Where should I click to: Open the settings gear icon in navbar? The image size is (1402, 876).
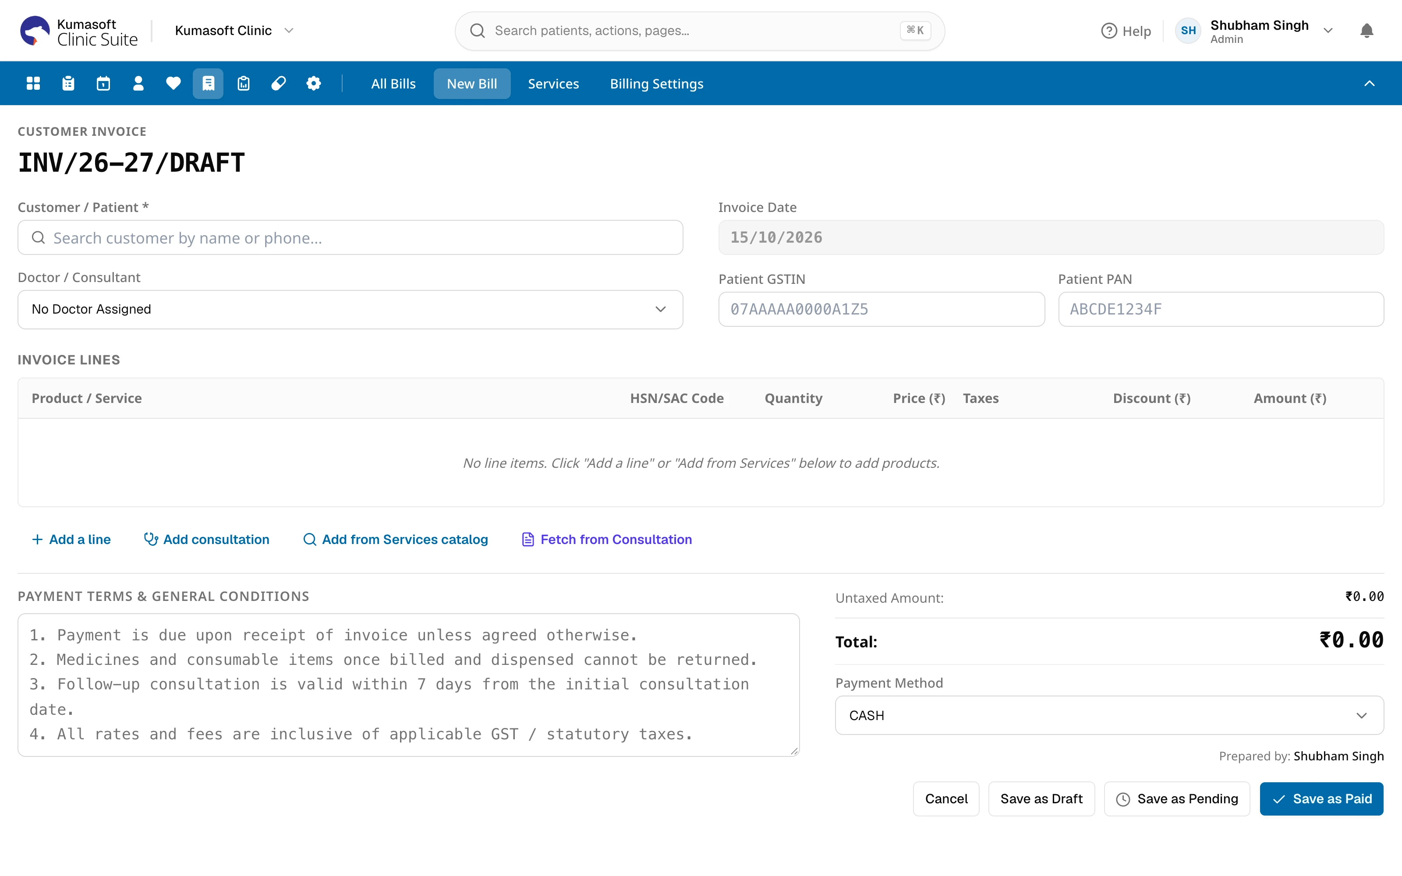313,83
